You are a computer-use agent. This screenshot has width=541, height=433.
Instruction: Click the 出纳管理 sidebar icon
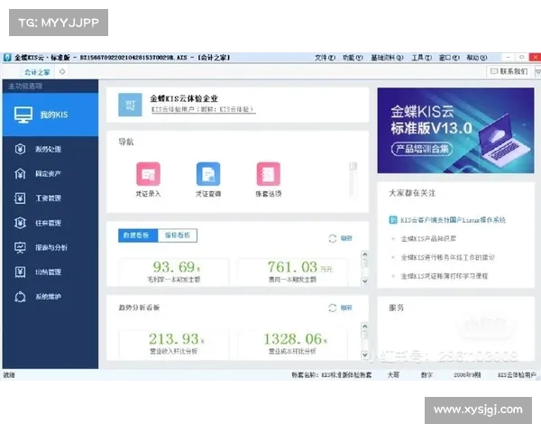click(x=20, y=272)
